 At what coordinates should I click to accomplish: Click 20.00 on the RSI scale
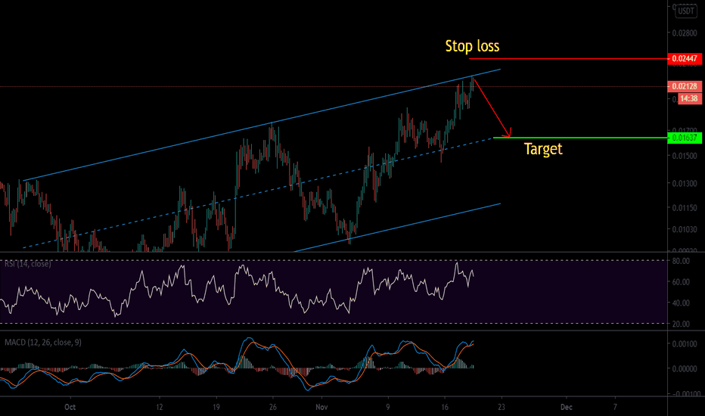point(681,324)
